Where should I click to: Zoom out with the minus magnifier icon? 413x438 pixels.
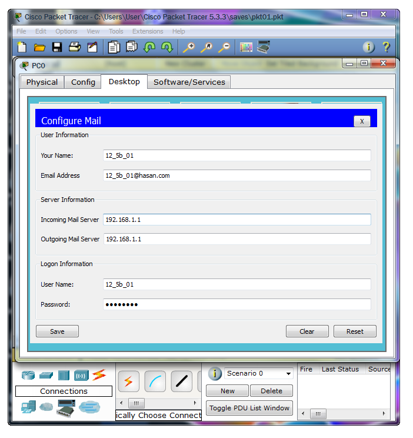point(224,47)
